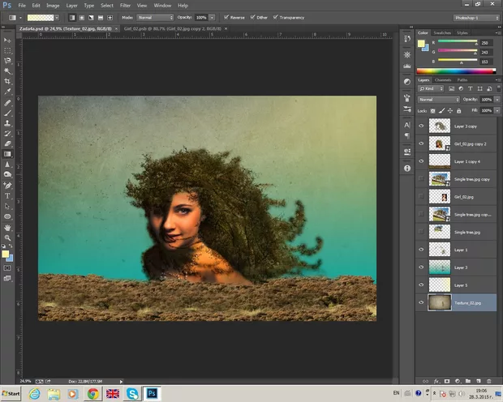
Task: Click the Windows Start button
Action: (x=13, y=393)
